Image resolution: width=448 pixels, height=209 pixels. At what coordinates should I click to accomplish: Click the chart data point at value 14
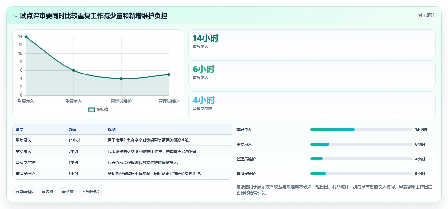[x=26, y=37]
